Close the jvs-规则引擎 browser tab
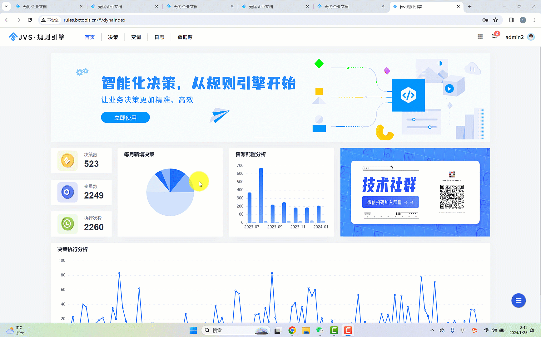541x337 pixels. (x=458, y=6)
